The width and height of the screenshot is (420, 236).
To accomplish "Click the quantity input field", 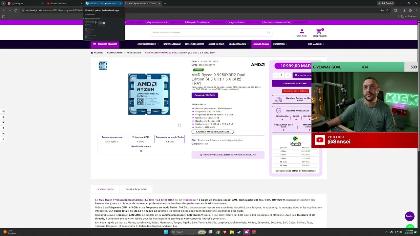I will tap(282, 75).
